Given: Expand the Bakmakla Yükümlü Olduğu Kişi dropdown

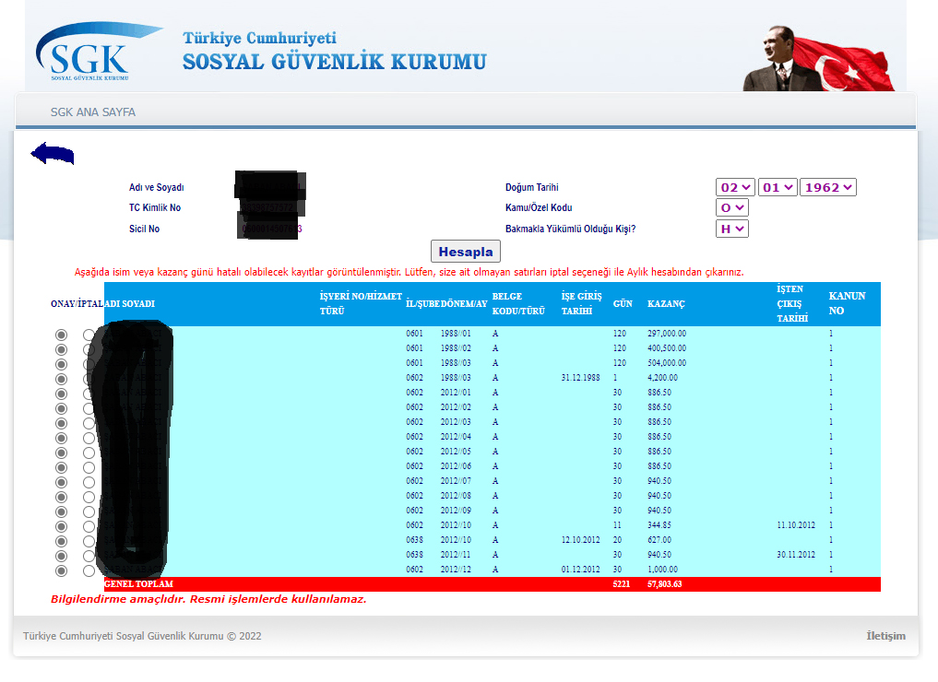Looking at the screenshot, I should coord(731,229).
